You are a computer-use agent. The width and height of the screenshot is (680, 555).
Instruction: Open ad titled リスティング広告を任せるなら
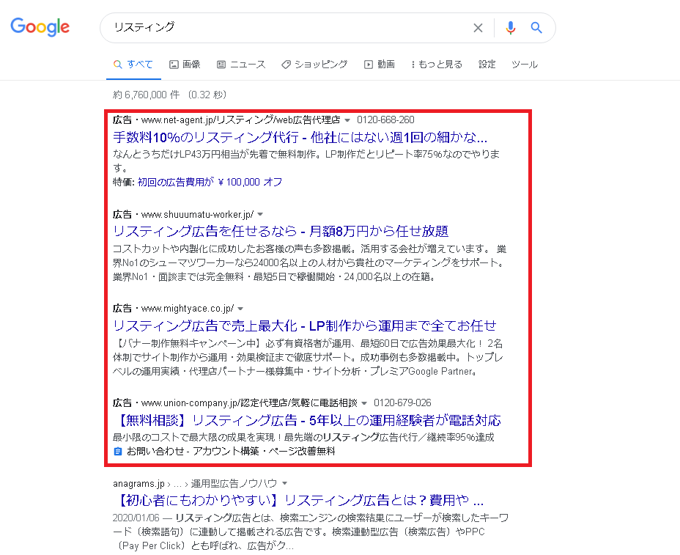pyautogui.click(x=281, y=231)
